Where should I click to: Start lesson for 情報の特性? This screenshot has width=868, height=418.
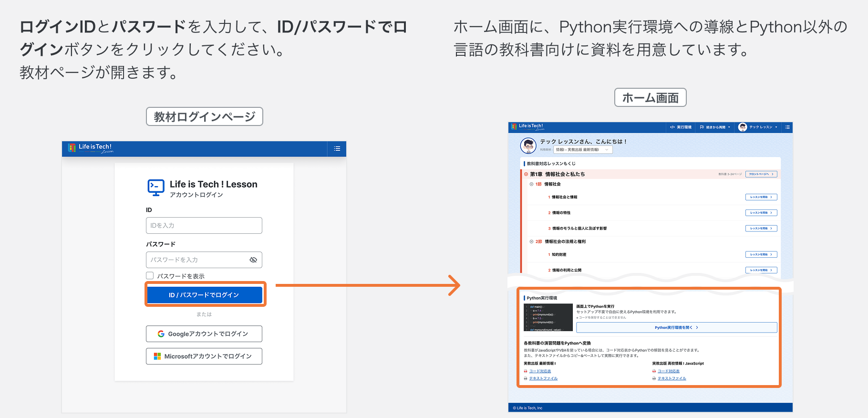click(761, 213)
